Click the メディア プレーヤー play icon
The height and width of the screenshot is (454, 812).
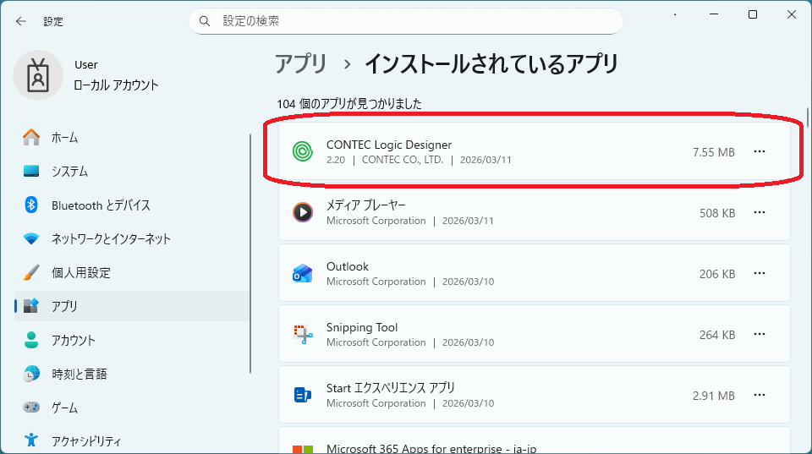click(x=303, y=212)
